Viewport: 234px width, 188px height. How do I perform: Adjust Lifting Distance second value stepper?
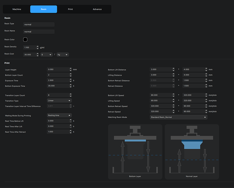click(x=206, y=75)
